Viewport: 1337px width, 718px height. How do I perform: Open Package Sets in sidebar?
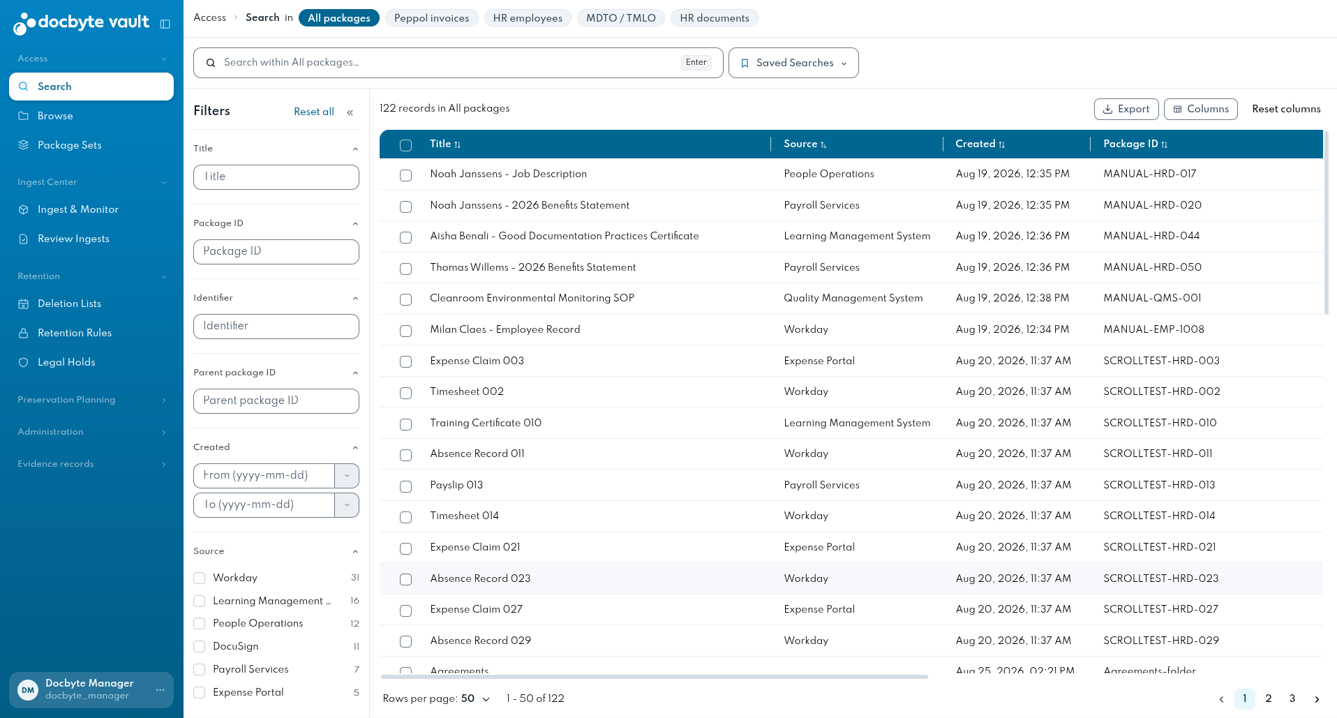[x=91, y=145]
